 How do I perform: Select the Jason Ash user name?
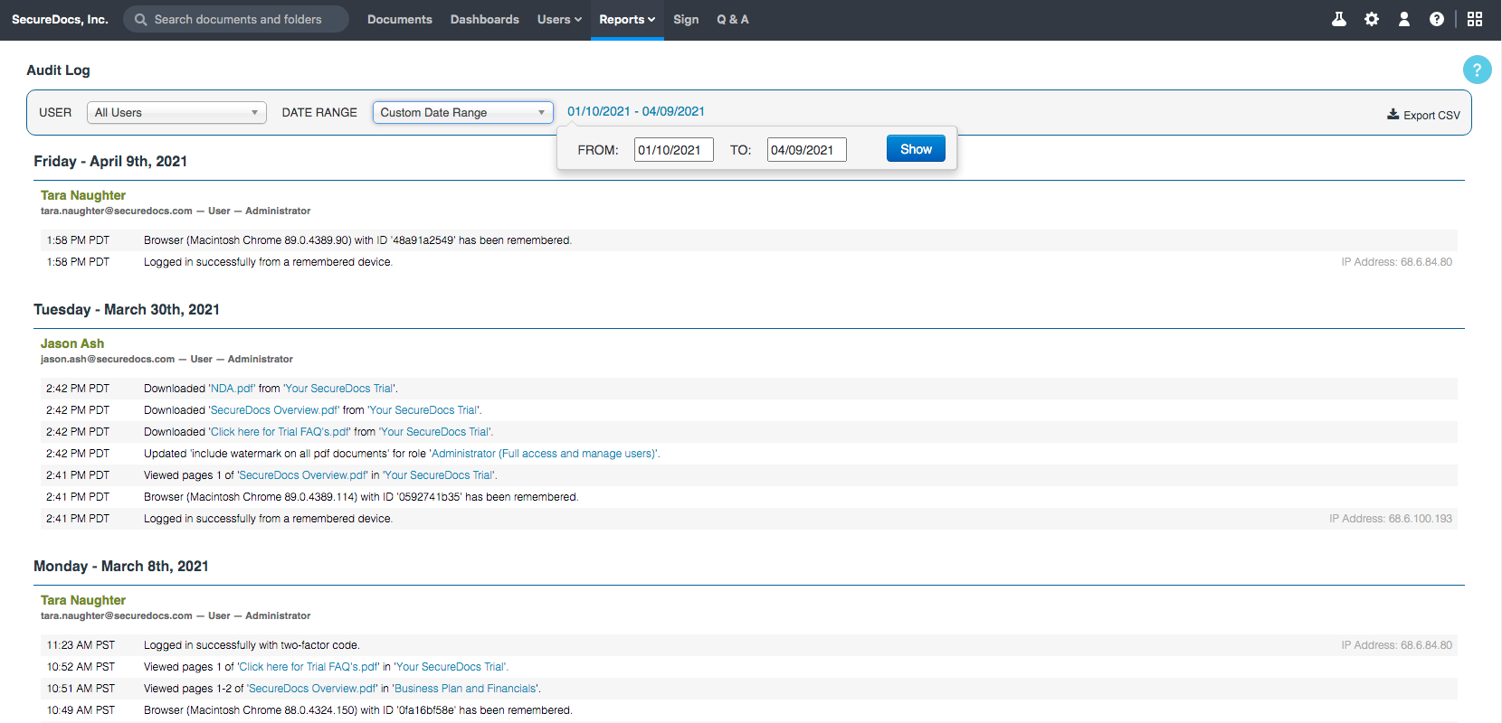[x=72, y=343]
